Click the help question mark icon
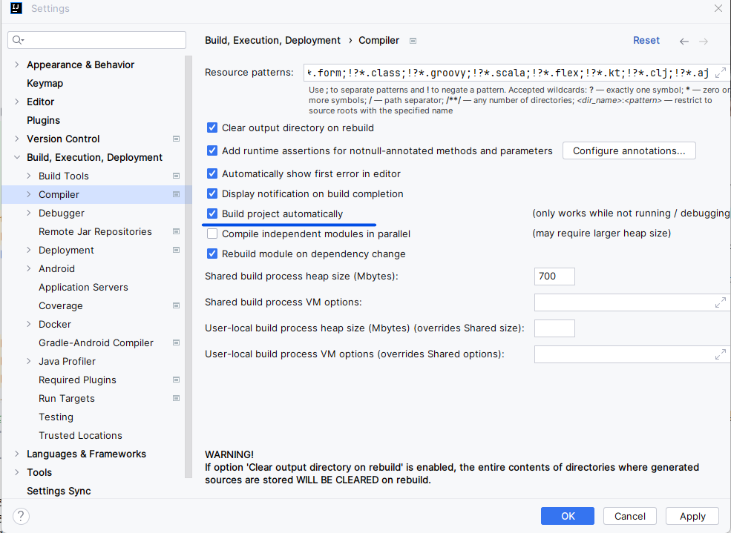Viewport: 731px width, 533px height. click(x=21, y=516)
